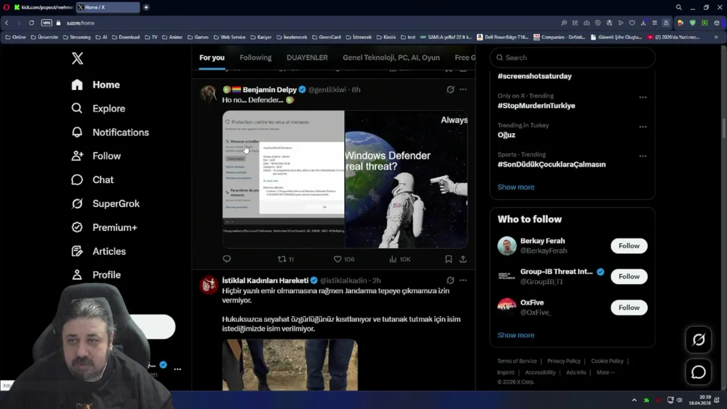Open the Ads info footer link
727x409 pixels.
[x=576, y=373]
